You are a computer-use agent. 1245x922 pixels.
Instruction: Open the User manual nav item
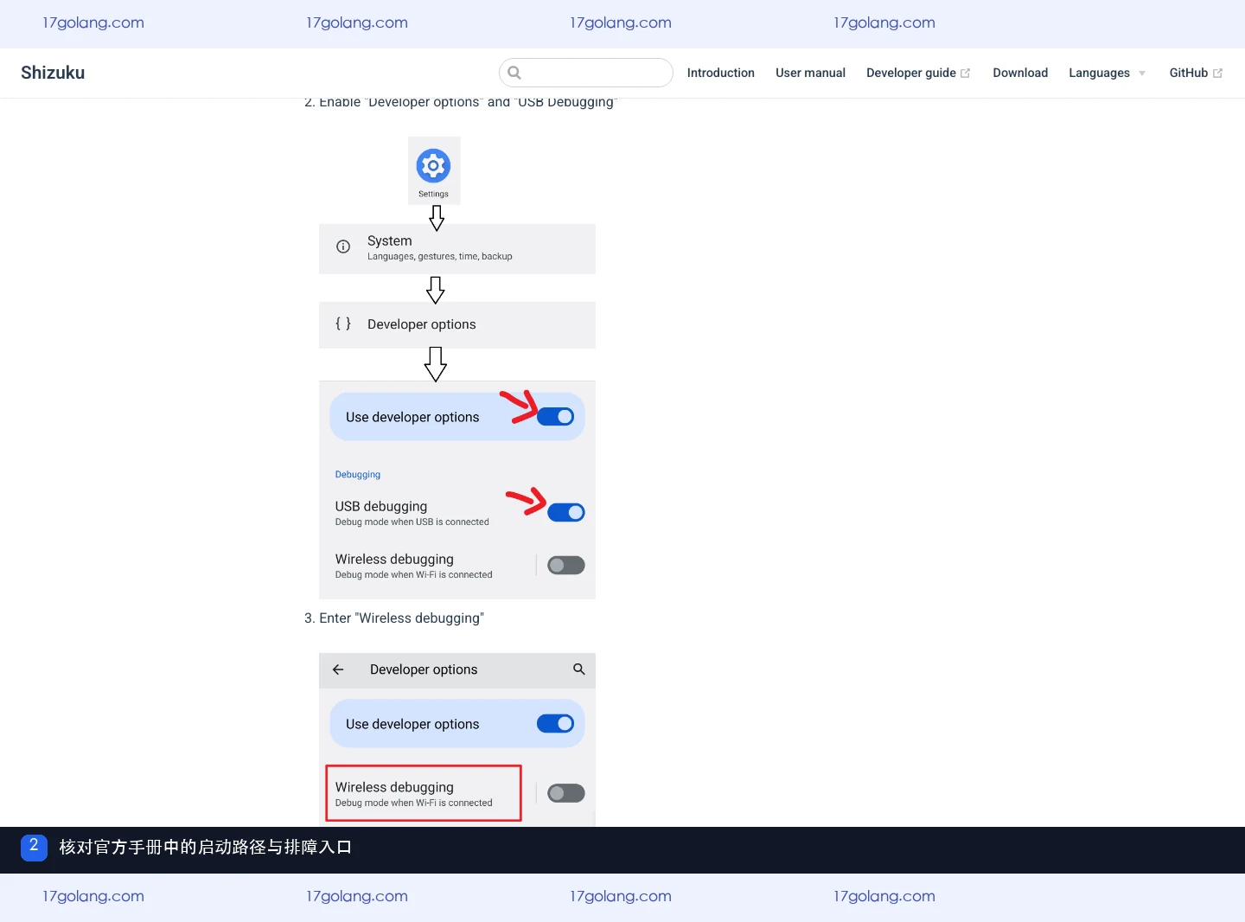tap(810, 73)
